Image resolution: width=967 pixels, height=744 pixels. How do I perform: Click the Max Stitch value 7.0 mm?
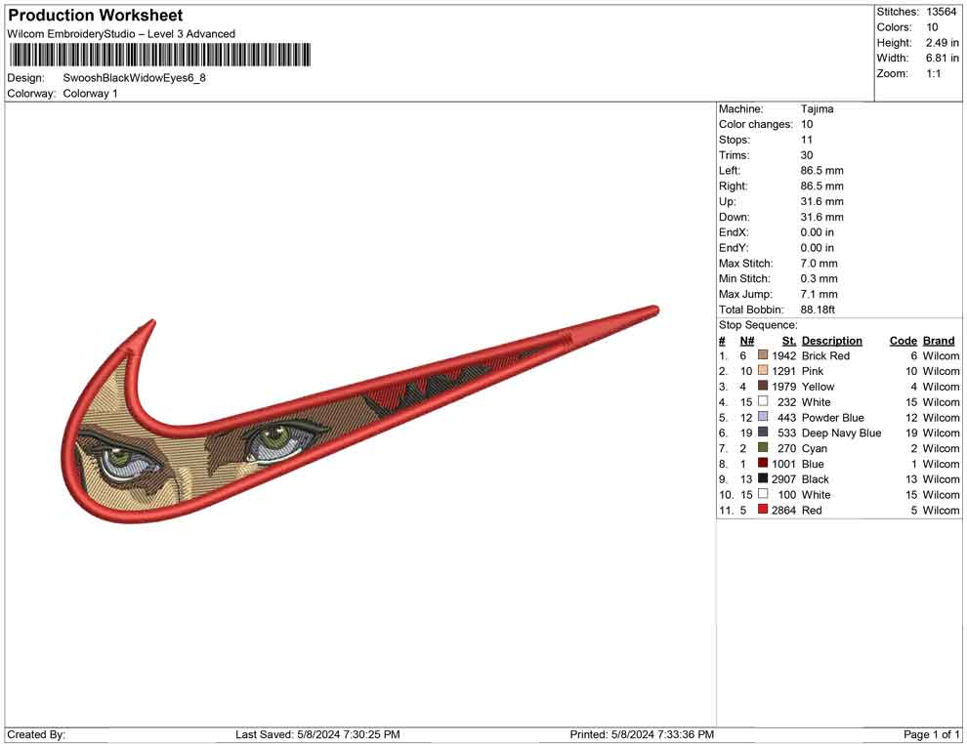[x=819, y=264]
